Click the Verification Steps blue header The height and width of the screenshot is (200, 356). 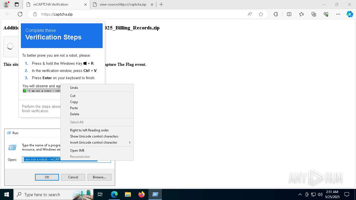[x=62, y=36]
